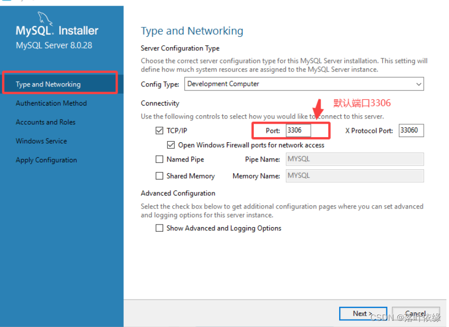Image resolution: width=449 pixels, height=327 pixels.
Task: Click the MySQL Installer title text
Action: (57, 31)
